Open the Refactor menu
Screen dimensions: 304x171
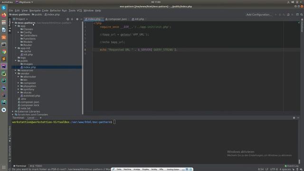point(56,10)
